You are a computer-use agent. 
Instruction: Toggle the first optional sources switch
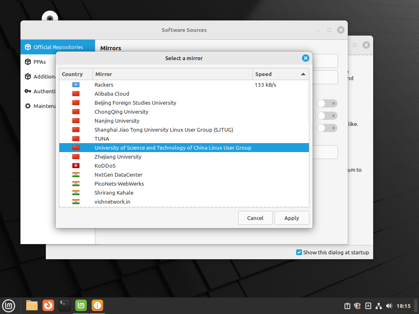coord(327,103)
